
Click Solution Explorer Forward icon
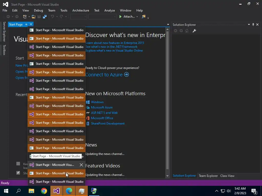coord(181,31)
